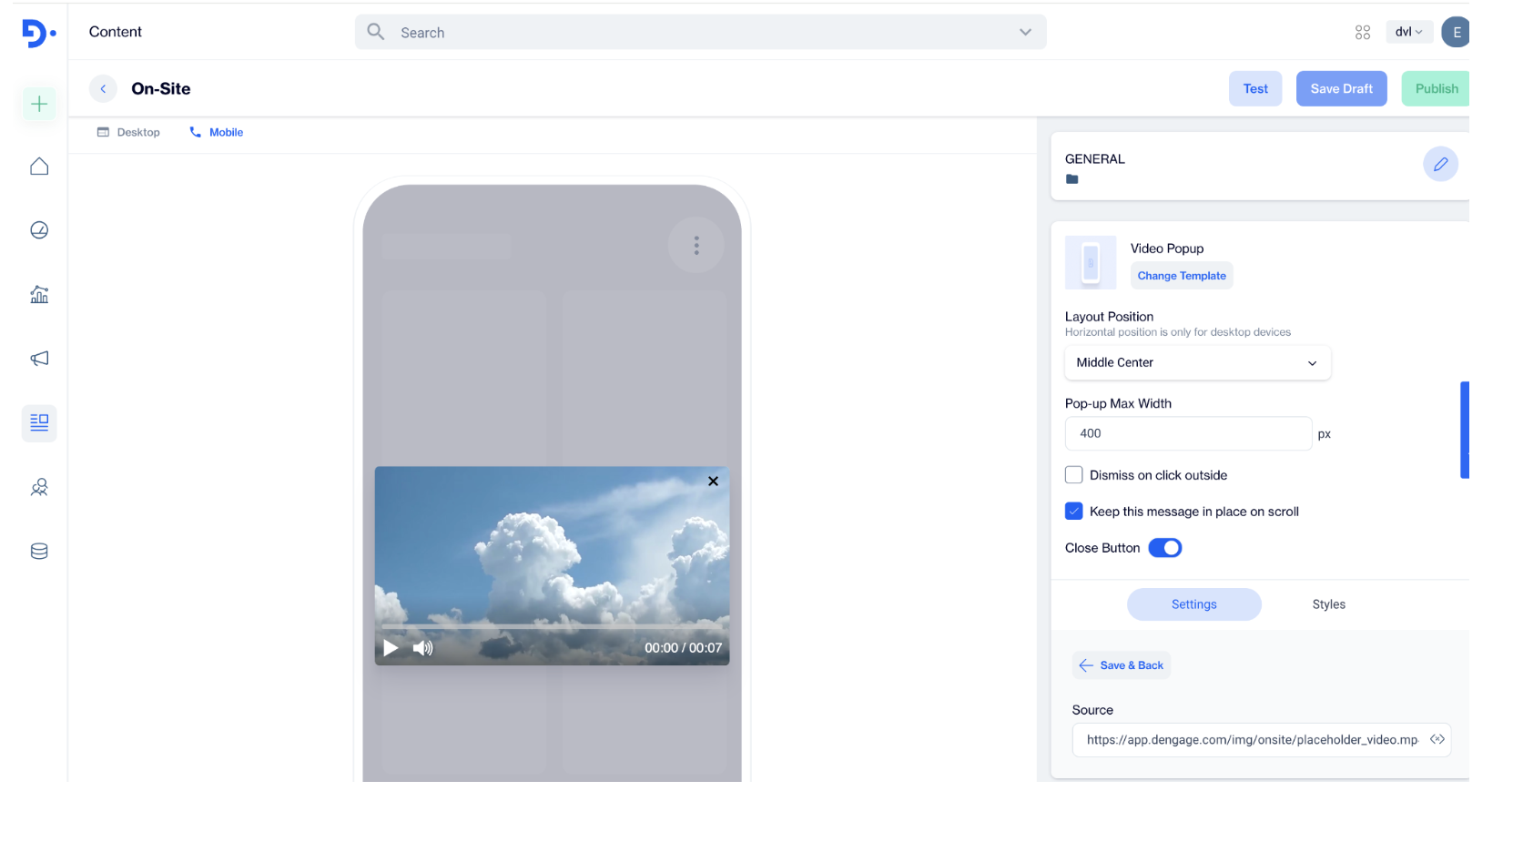Open the database icon in sidebar

(x=39, y=552)
